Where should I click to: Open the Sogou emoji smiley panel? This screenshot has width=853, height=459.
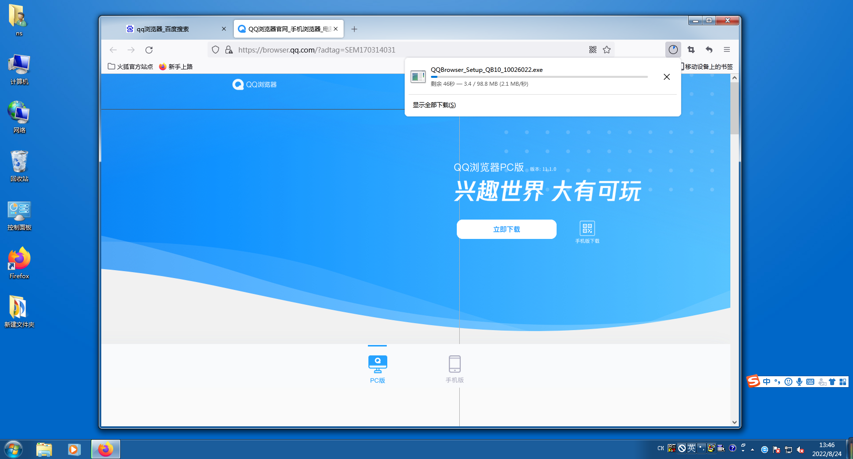pos(788,382)
